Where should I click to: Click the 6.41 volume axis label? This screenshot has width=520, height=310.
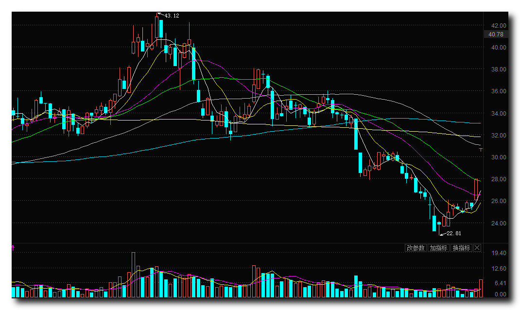pos(501,283)
